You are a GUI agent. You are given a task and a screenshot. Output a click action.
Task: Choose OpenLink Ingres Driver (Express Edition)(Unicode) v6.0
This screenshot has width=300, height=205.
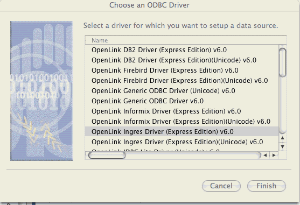182,142
